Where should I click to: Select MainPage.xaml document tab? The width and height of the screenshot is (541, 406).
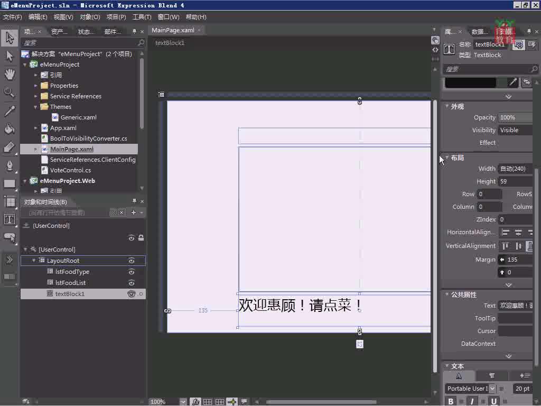pos(173,30)
